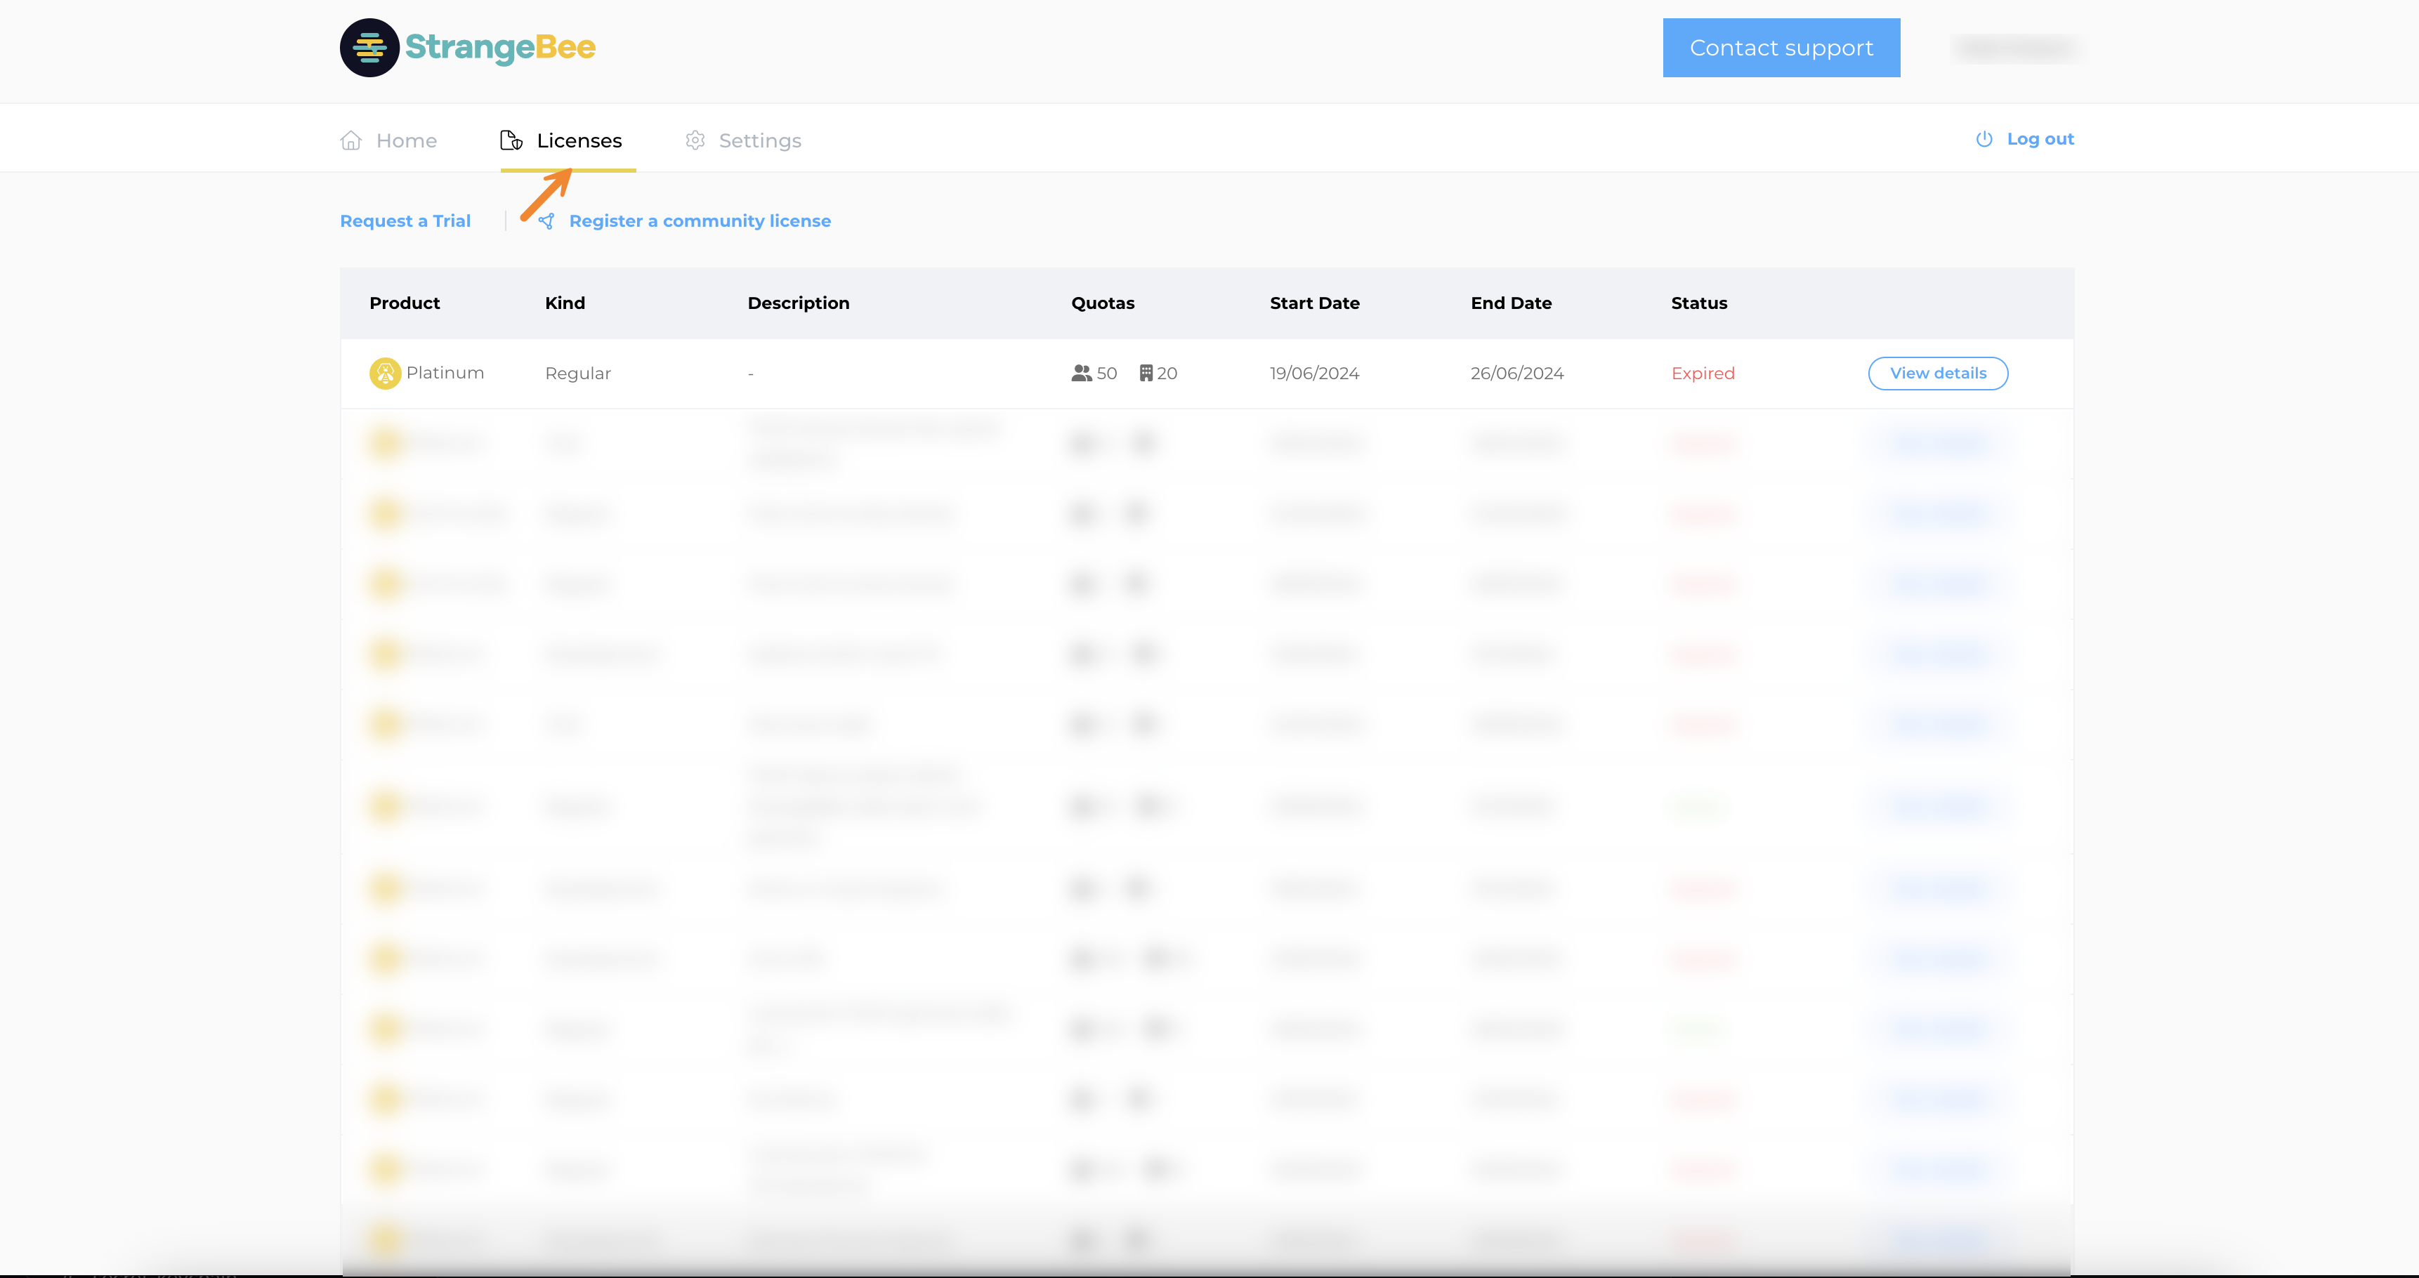The image size is (2419, 1278).
Task: Click the community license share icon
Action: (546, 220)
